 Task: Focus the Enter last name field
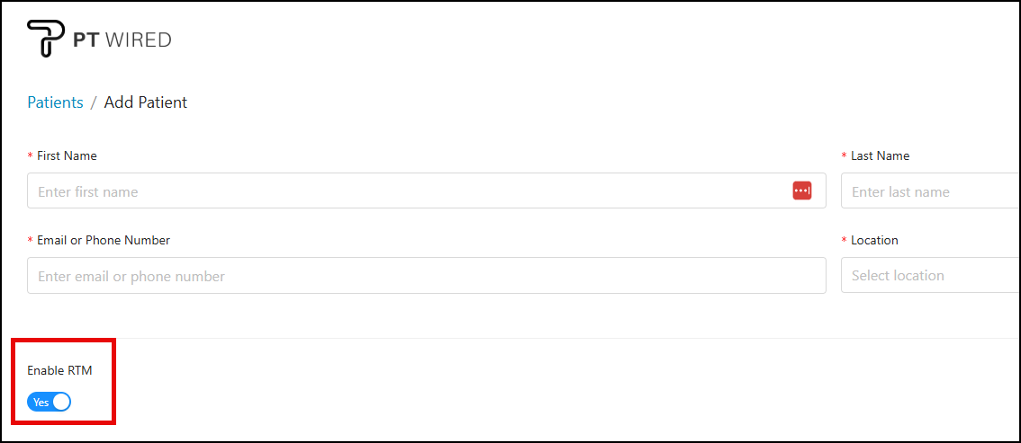point(927,191)
